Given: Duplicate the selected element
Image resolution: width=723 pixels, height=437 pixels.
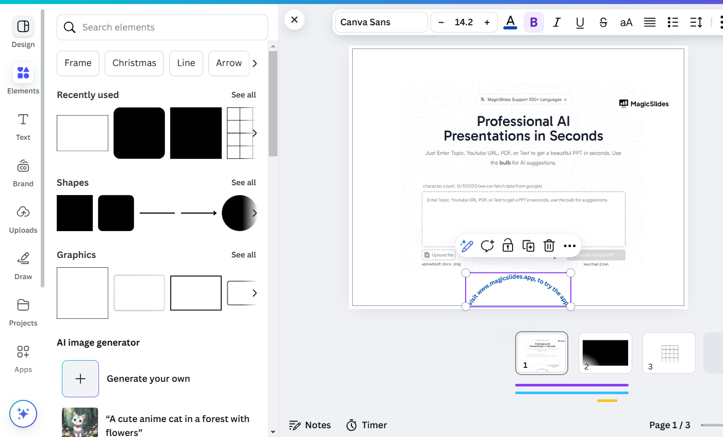Looking at the screenshot, I should coord(529,246).
